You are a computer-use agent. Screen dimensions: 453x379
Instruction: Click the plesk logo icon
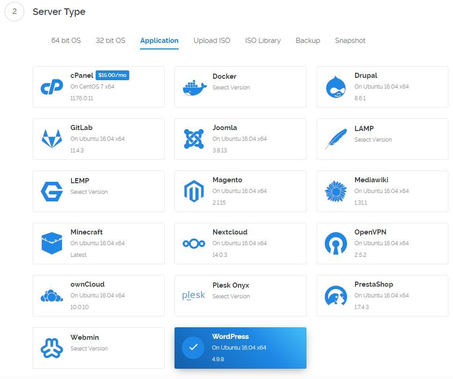coord(194,295)
